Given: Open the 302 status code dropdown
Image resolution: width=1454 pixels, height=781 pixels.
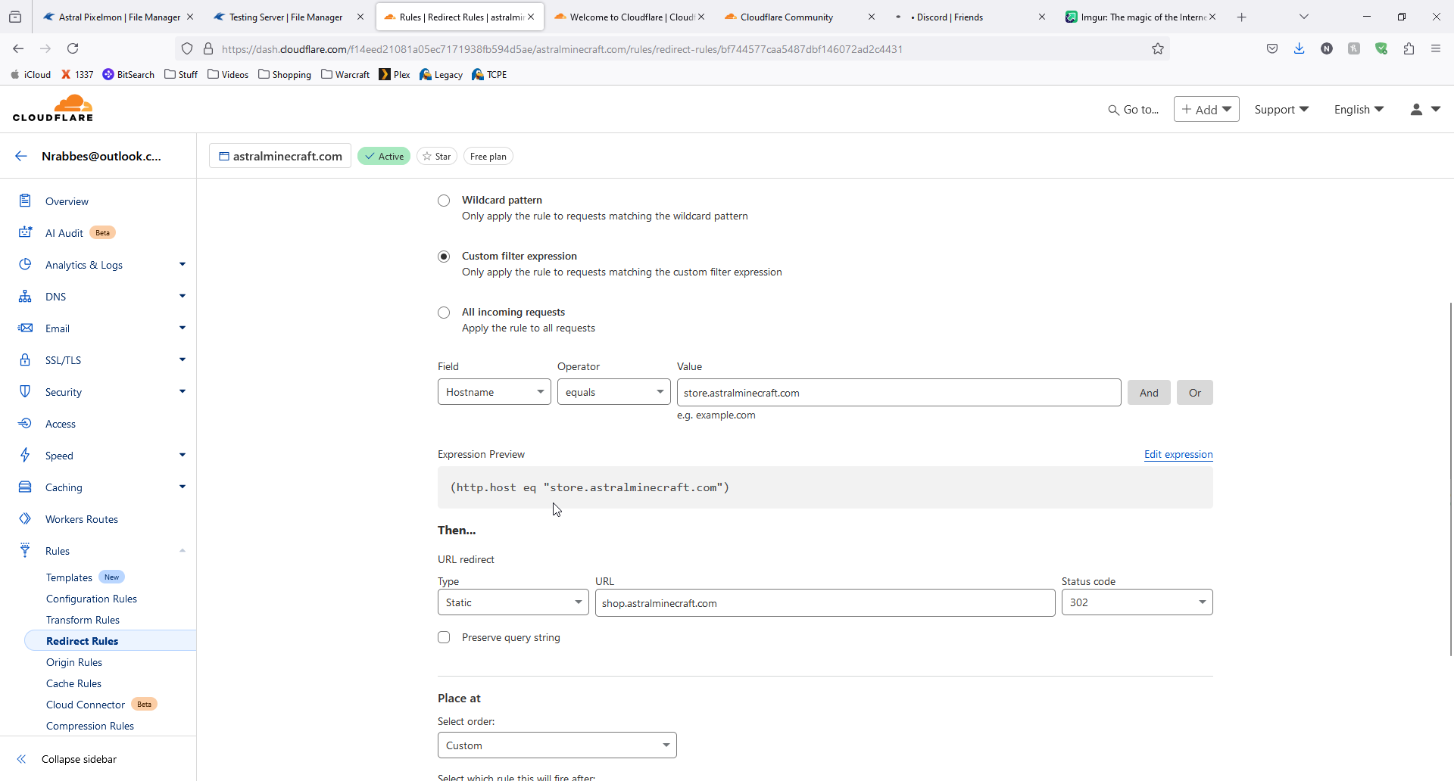Looking at the screenshot, I should [1136, 602].
